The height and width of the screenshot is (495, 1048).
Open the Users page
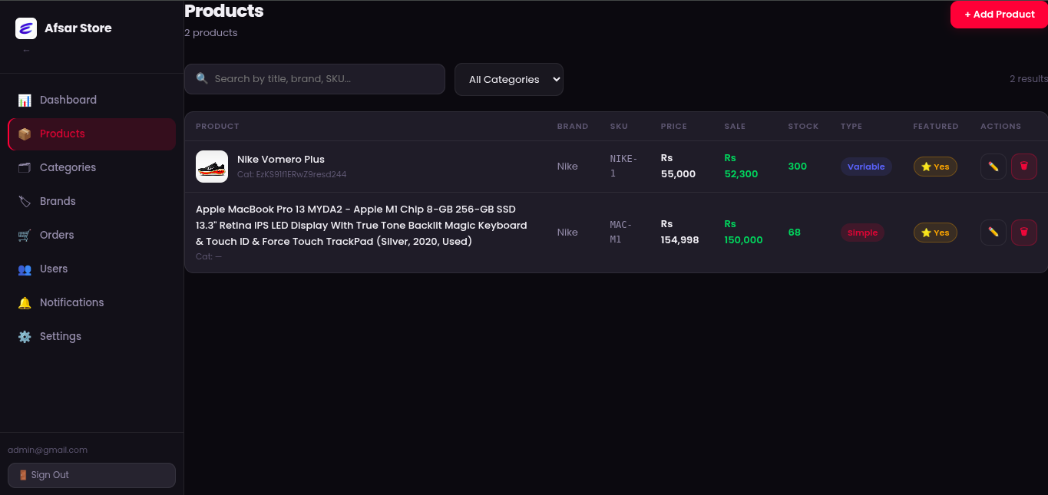point(92,269)
